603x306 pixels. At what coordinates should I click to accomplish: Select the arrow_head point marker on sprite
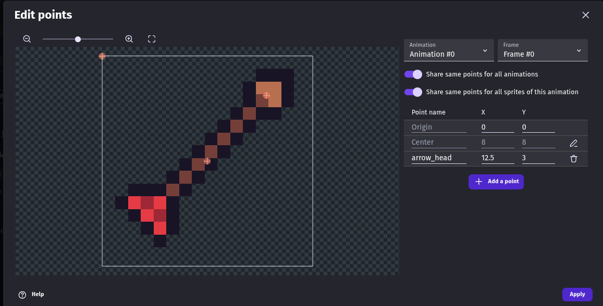[266, 95]
